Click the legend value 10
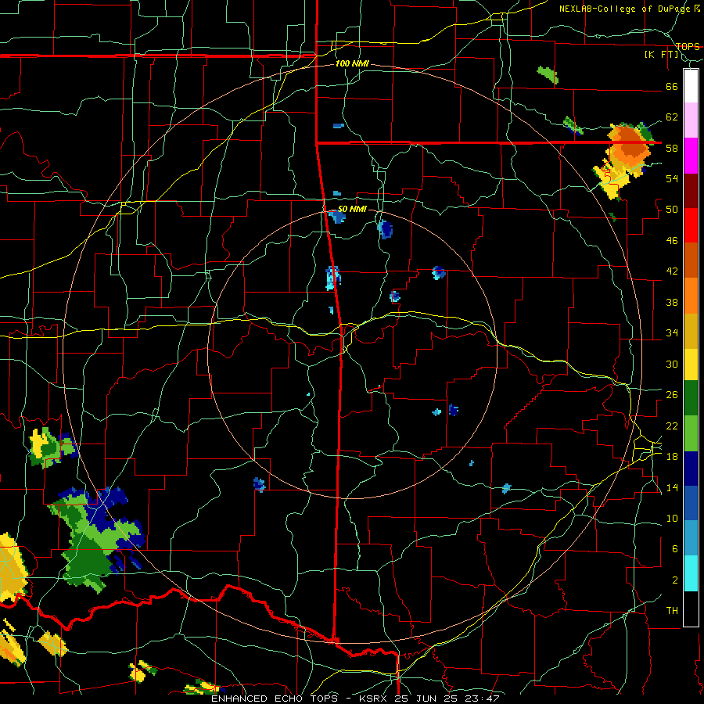704x704 pixels. (x=672, y=518)
